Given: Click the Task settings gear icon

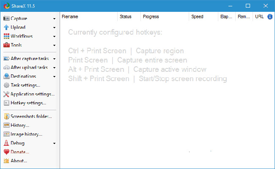Looking at the screenshot, I should [6, 85].
